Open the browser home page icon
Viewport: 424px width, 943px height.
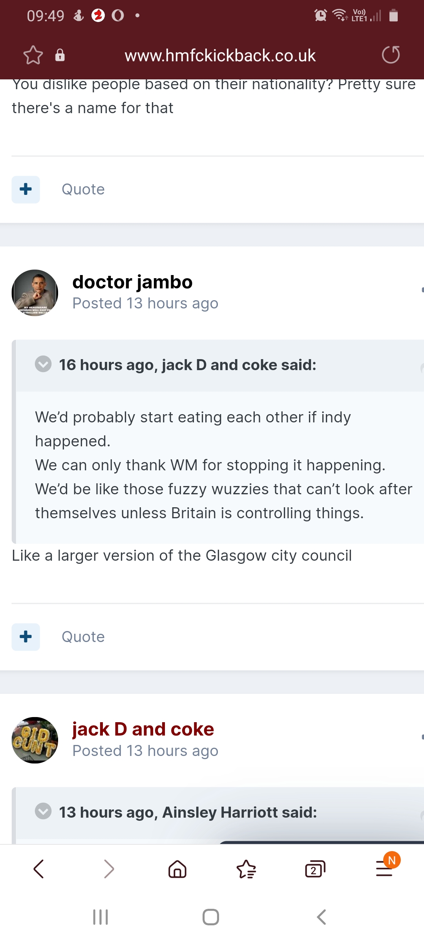tap(177, 869)
